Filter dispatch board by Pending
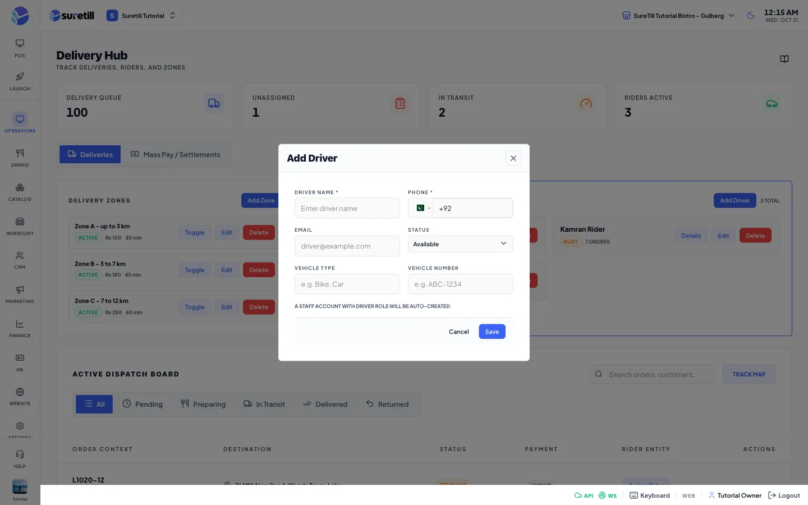808x505 pixels. tap(143, 404)
